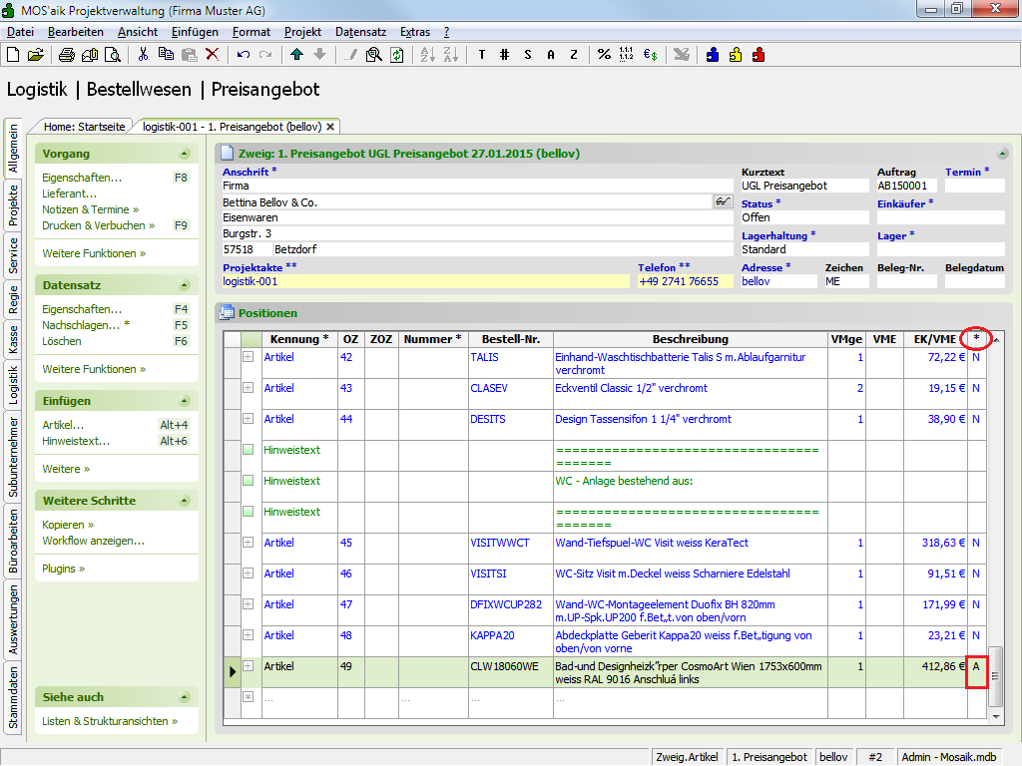Expand row 49 CLW18060WE article
The height and width of the screenshot is (766, 1022).
249,665
